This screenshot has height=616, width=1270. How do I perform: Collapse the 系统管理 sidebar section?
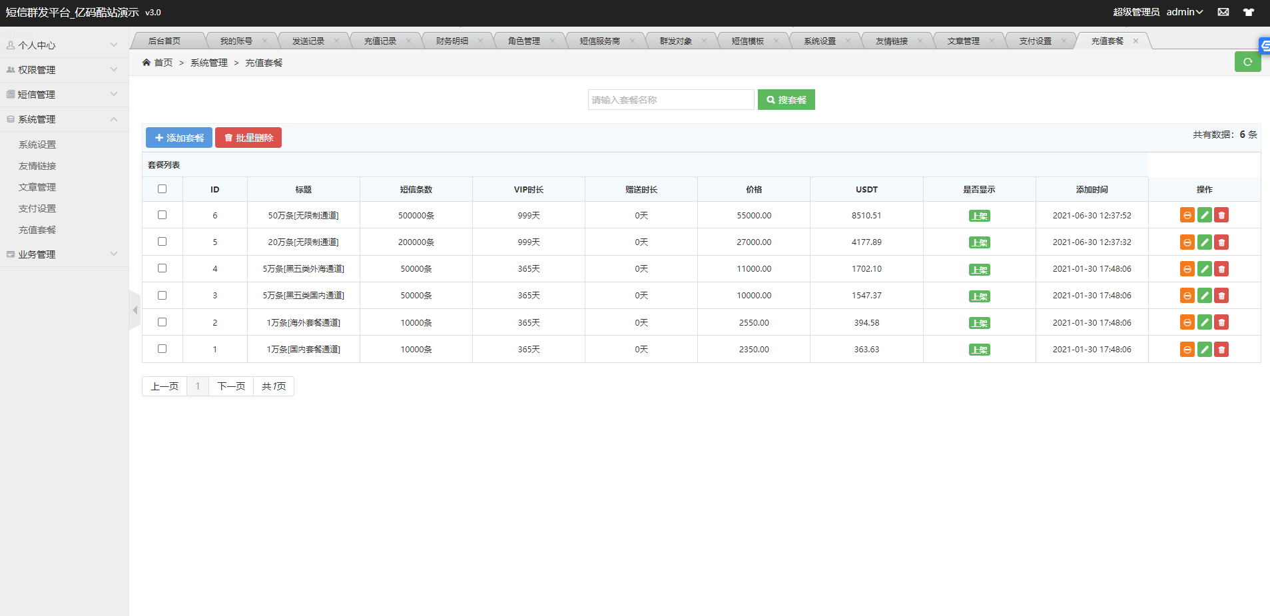[x=63, y=119]
